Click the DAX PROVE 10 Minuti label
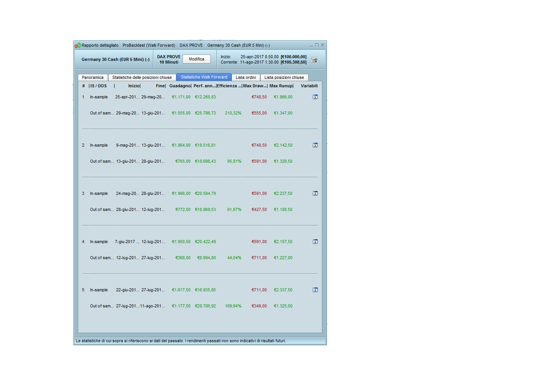Screen dimensions: 542x392 [x=169, y=59]
